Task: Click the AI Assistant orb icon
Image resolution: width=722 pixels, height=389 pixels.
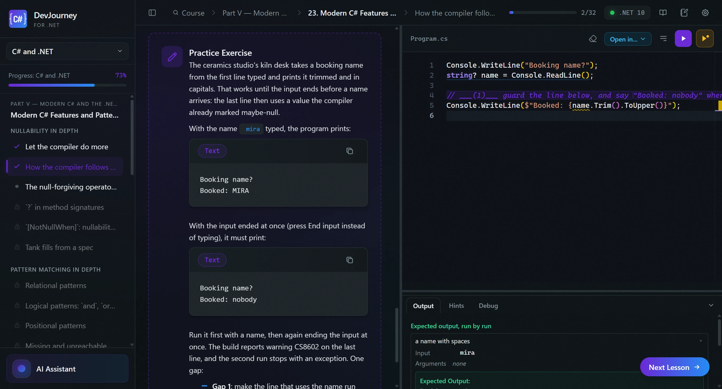Action: click(22, 369)
